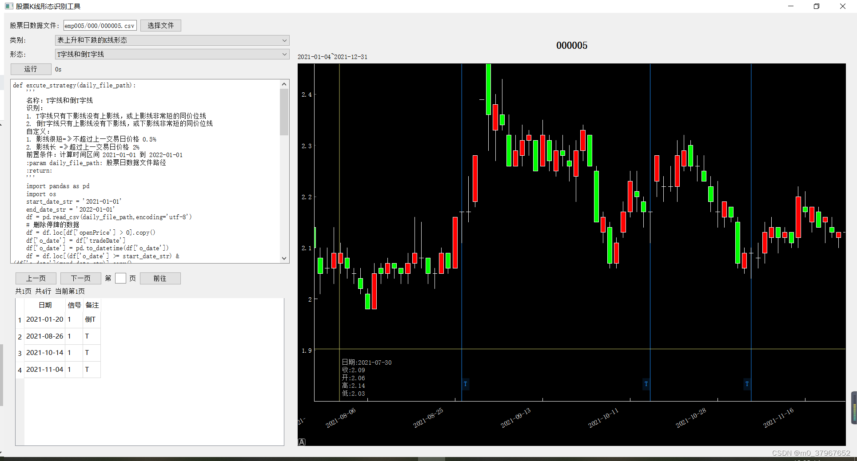
Task: Click the 选择文件 button
Action: [x=161, y=26]
